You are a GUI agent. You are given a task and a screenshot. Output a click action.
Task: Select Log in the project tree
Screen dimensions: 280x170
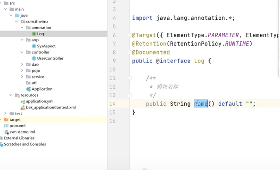pos(41,34)
